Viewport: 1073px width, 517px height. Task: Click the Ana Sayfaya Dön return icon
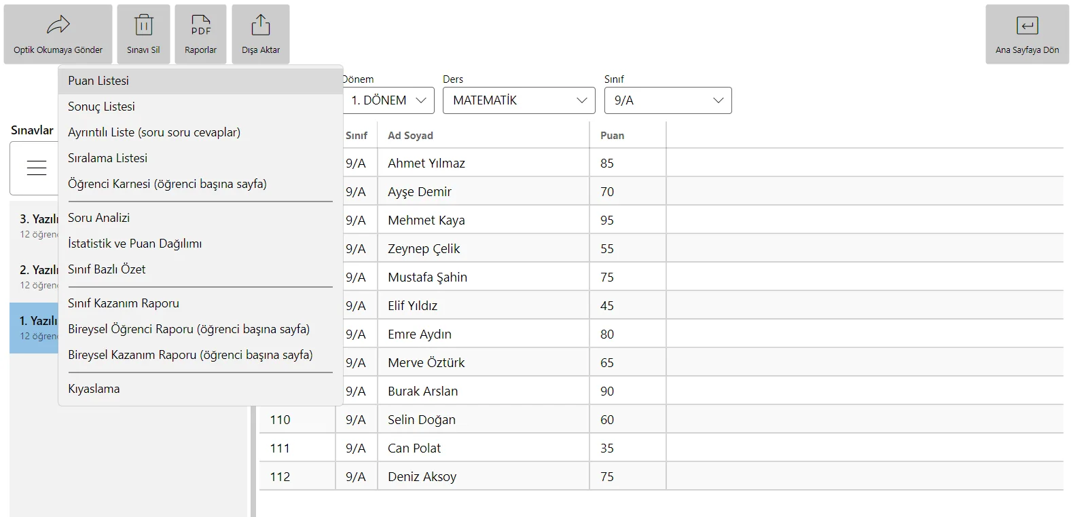(1027, 26)
